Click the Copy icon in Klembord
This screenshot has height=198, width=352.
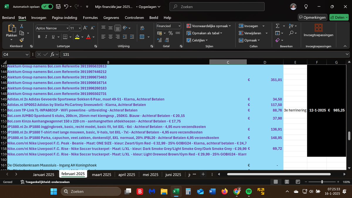tap(21, 33)
